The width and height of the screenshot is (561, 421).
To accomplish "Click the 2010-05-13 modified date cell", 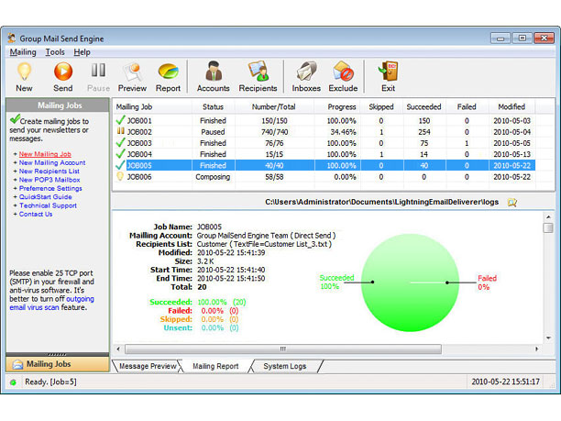I will click(512, 154).
